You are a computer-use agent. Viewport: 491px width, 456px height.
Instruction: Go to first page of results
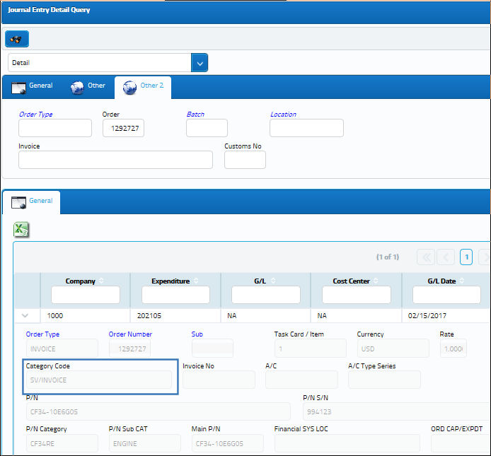tap(426, 257)
